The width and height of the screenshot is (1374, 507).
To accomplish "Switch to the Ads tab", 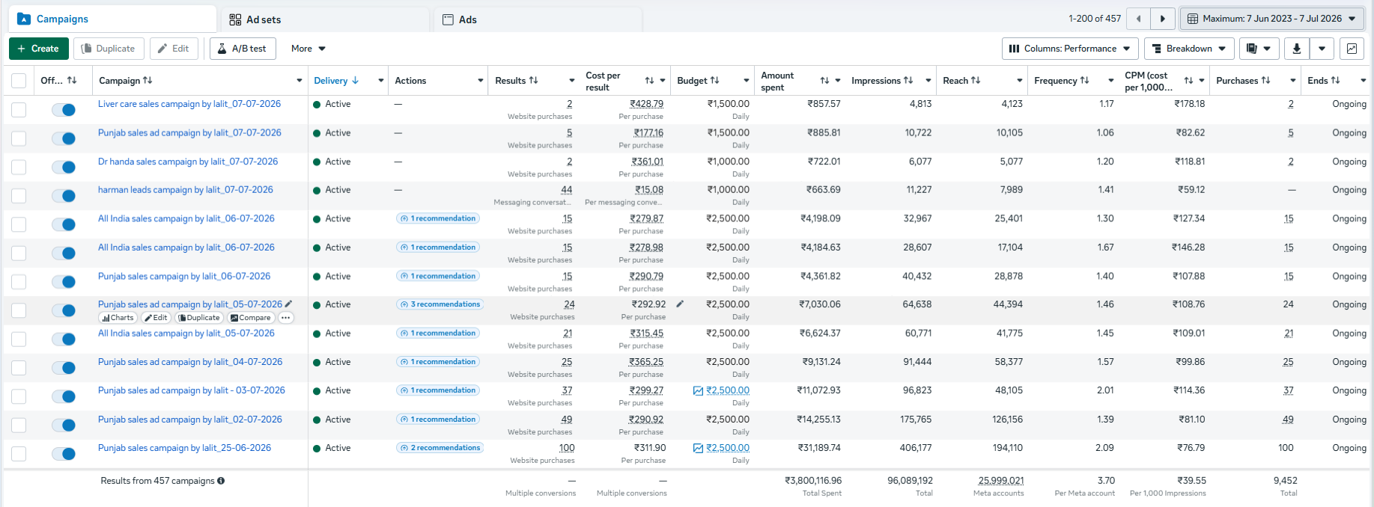I will pos(538,19).
